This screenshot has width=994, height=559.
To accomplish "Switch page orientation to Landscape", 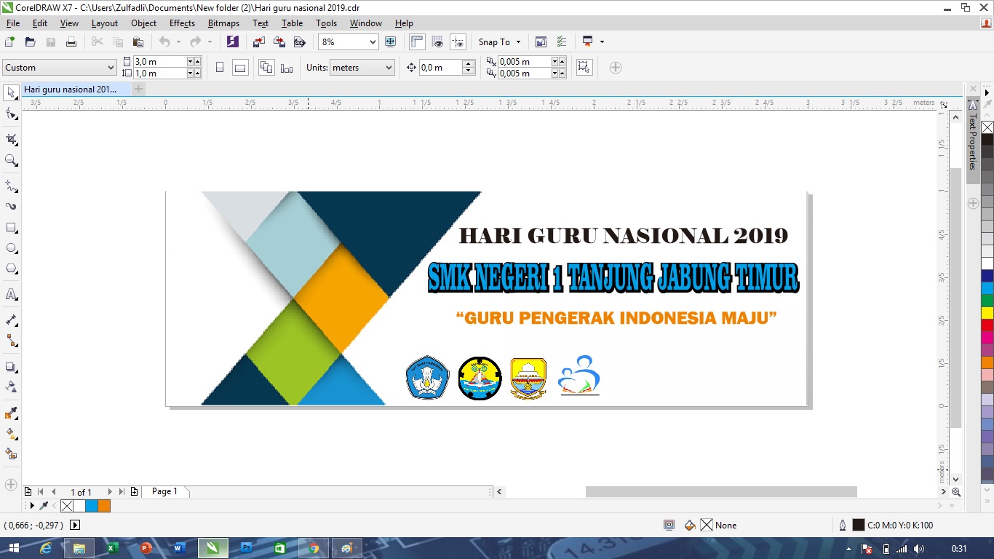I will 240,68.
